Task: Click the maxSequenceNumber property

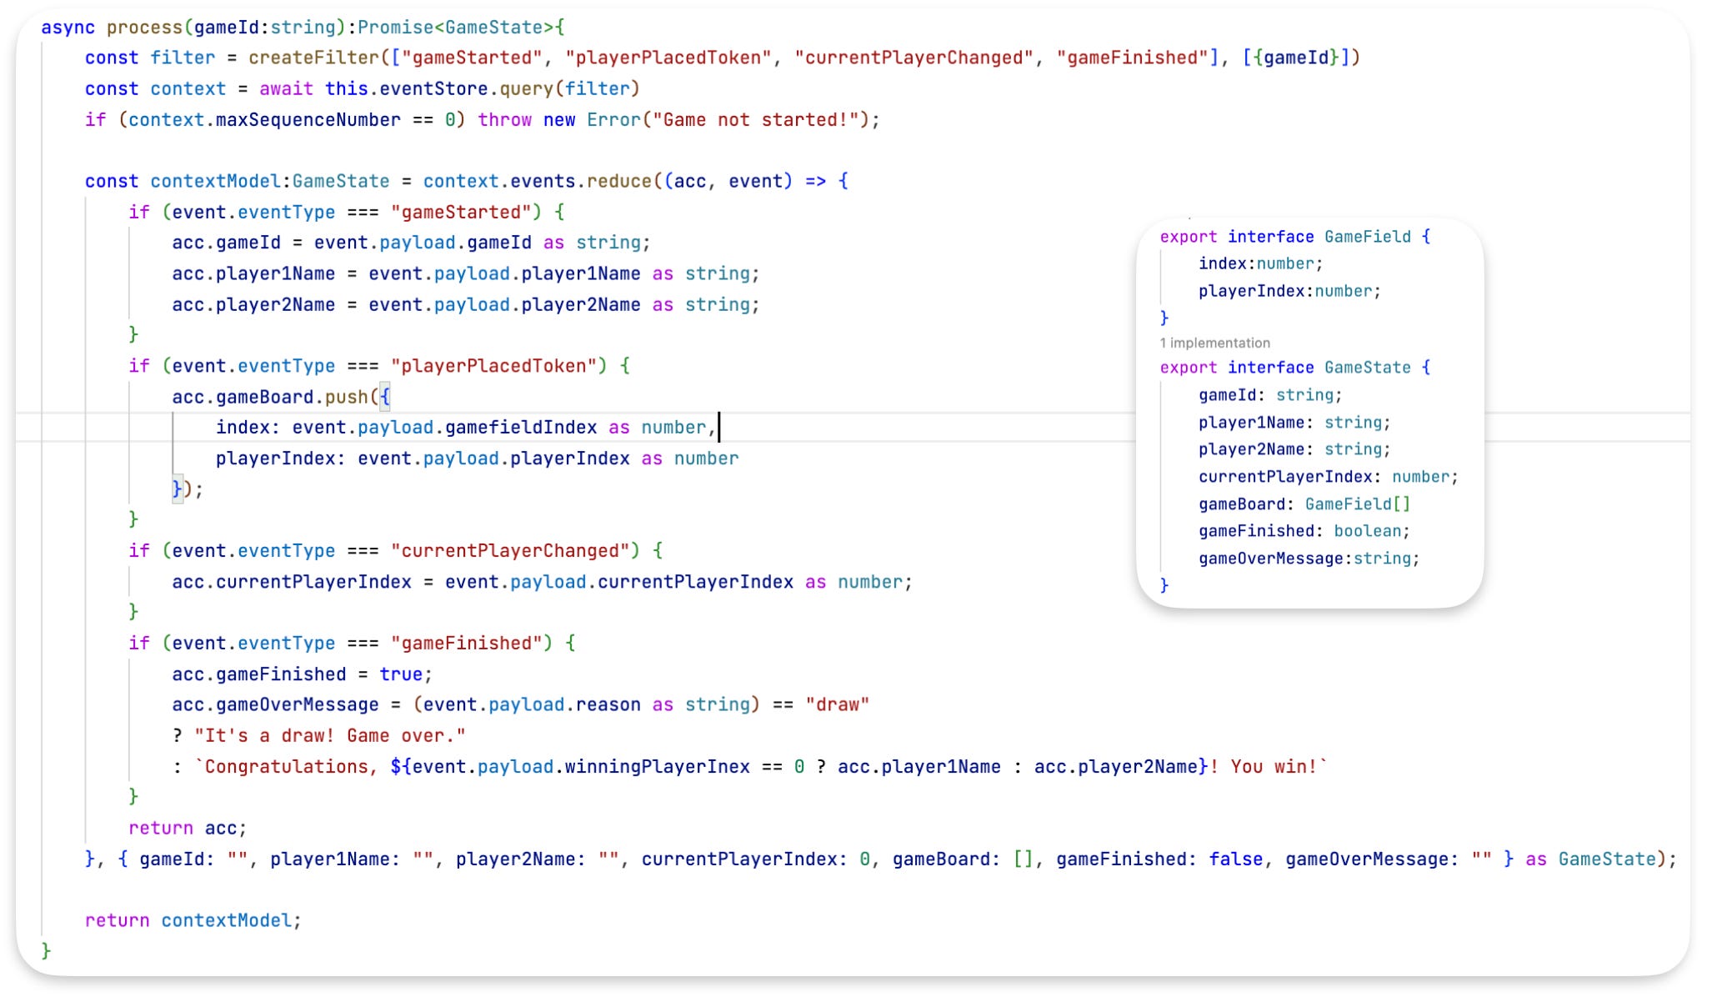Action: 308,120
